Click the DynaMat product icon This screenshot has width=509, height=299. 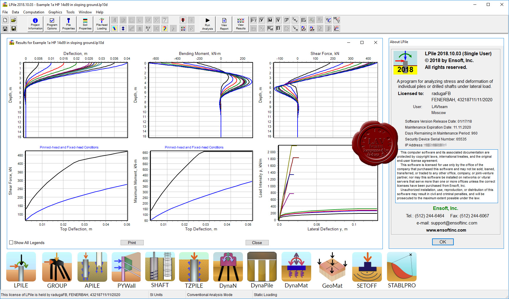click(296, 267)
